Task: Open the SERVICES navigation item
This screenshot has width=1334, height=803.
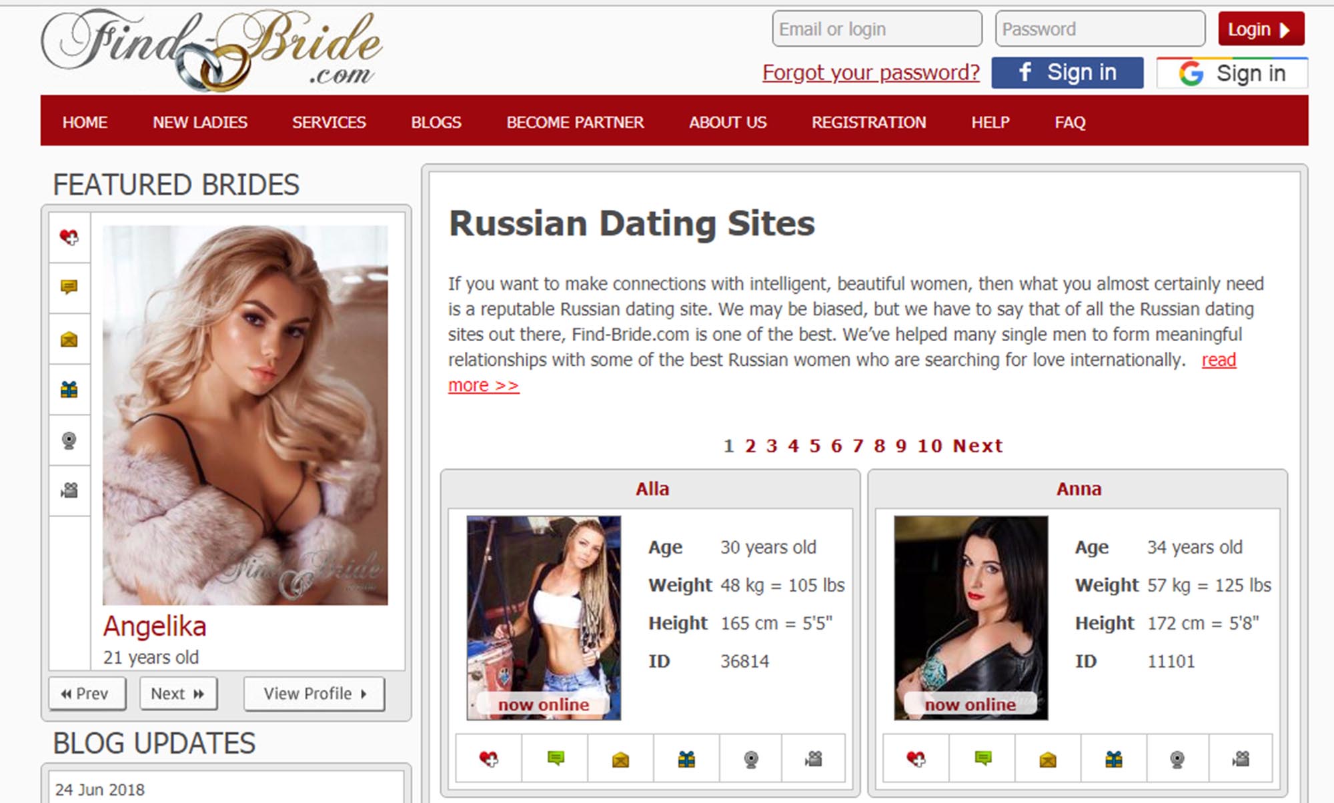Action: (x=329, y=123)
